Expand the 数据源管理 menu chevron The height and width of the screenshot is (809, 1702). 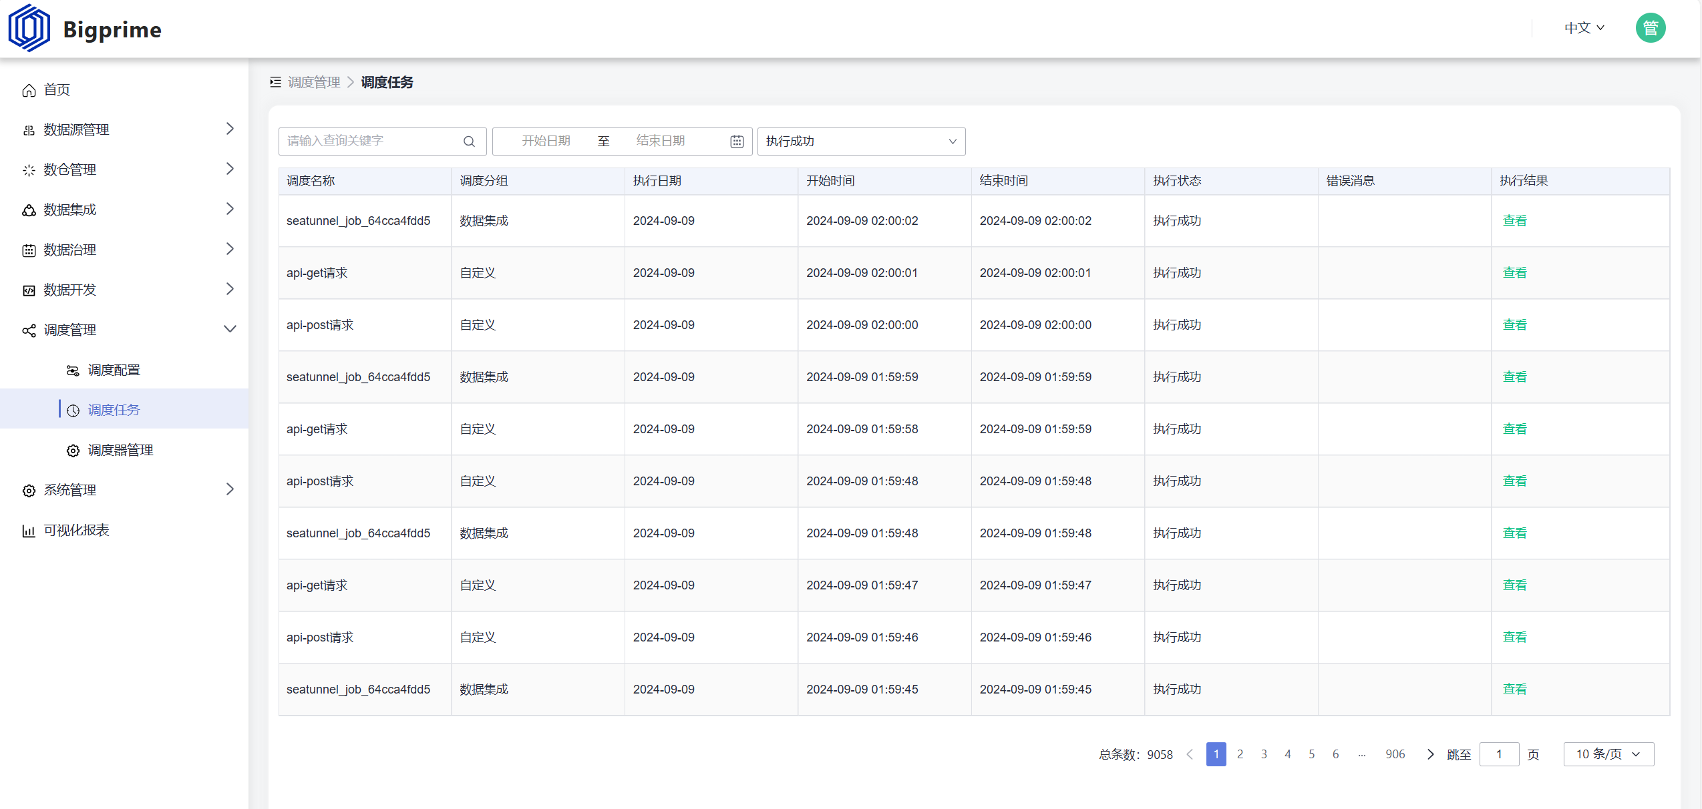[x=230, y=129]
